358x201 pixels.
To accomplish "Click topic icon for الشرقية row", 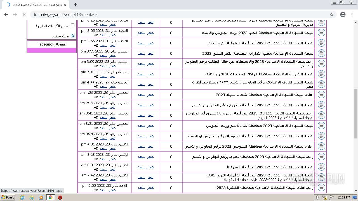I will pyautogui.click(x=321, y=167).
